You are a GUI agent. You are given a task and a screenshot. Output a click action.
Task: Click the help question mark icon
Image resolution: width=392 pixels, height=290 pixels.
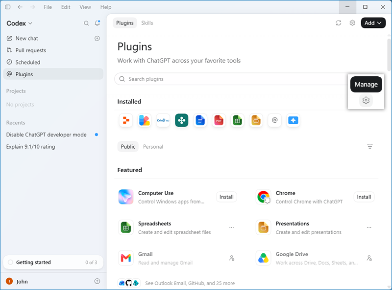click(x=97, y=281)
